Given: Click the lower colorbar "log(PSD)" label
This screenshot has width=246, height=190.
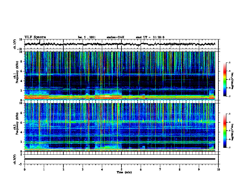Looking at the screenshot, I should click(x=233, y=132).
